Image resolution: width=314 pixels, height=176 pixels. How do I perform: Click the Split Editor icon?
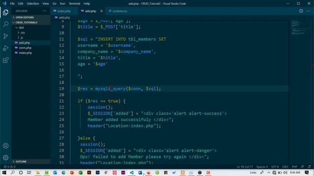click(301, 11)
